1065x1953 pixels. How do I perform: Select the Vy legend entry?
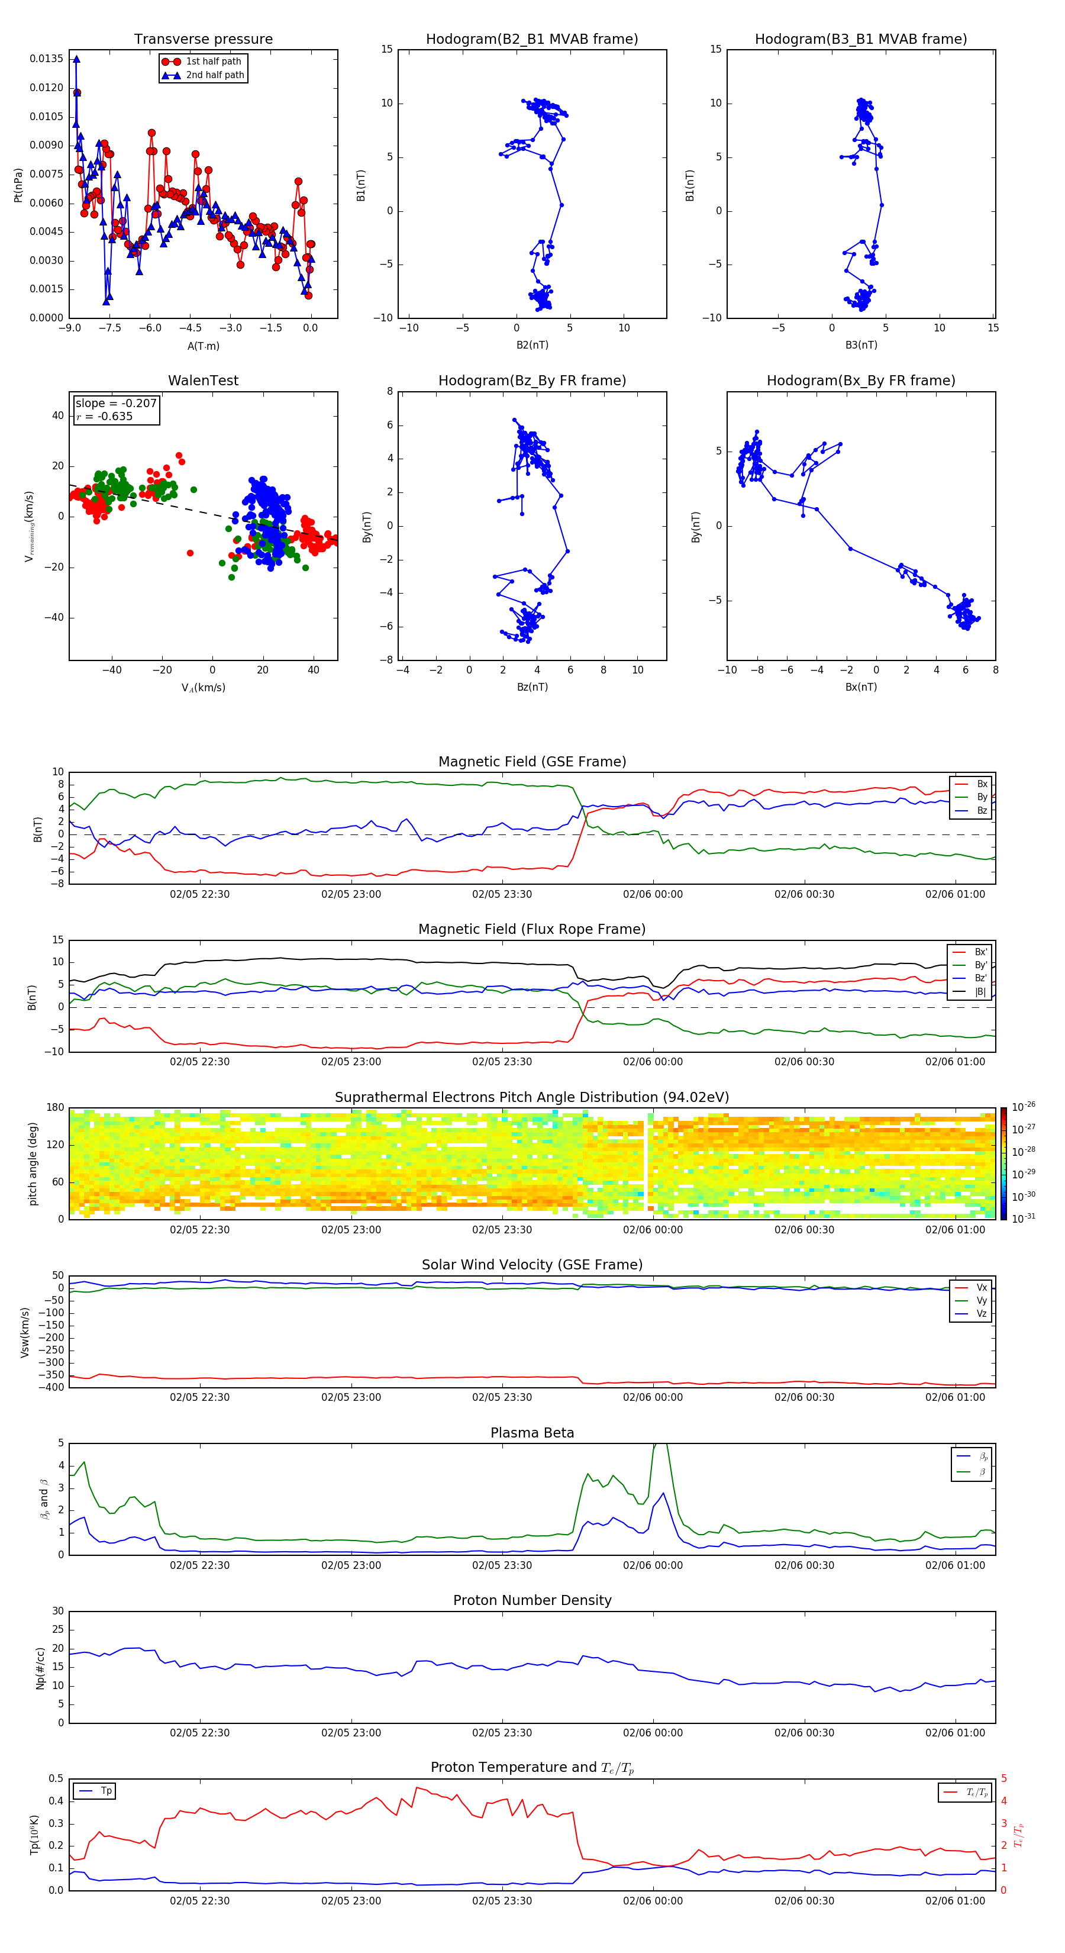(x=971, y=1300)
